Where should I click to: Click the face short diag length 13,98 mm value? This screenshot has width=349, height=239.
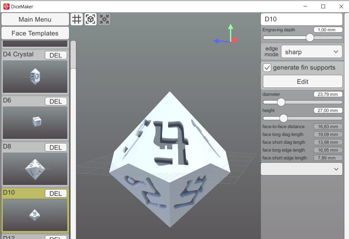click(x=328, y=142)
